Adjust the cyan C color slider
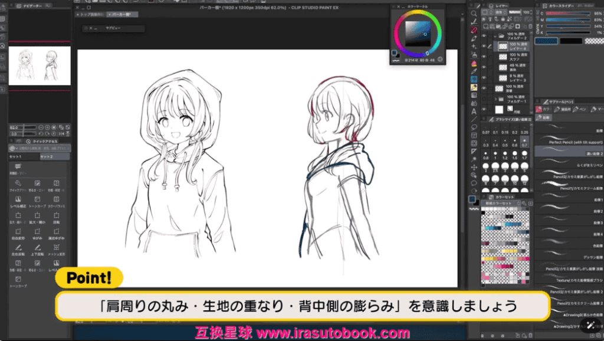The width and height of the screenshot is (604, 341). coord(566,13)
